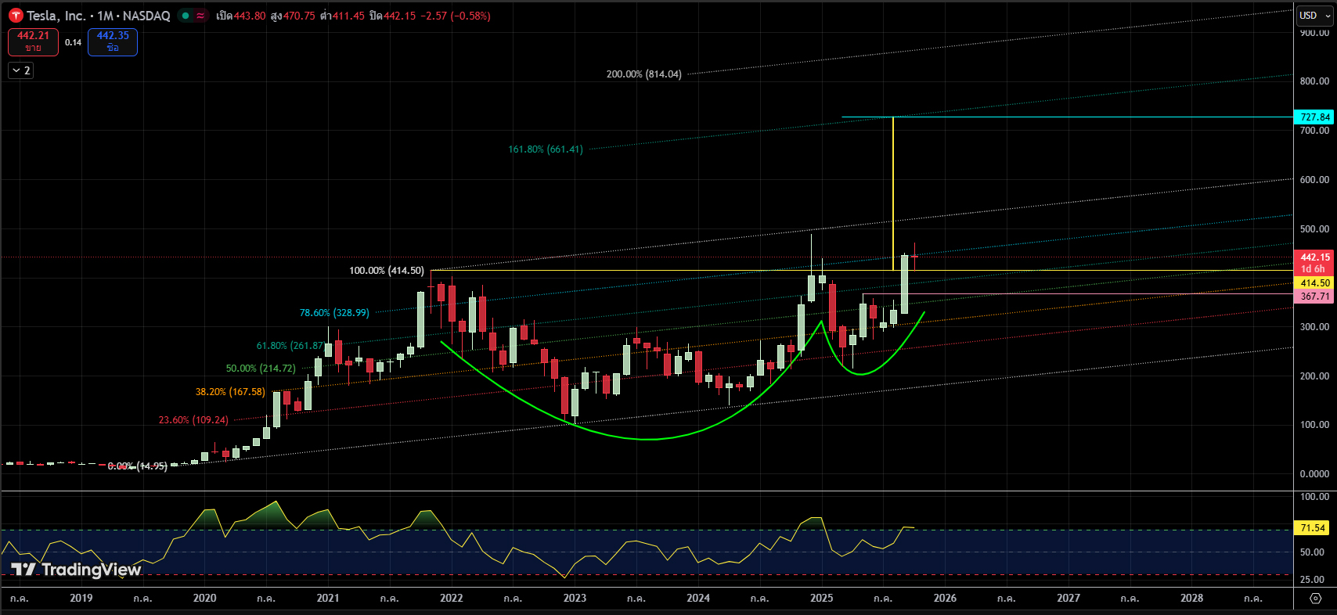Click the 600.00 price scale label

1314,180
